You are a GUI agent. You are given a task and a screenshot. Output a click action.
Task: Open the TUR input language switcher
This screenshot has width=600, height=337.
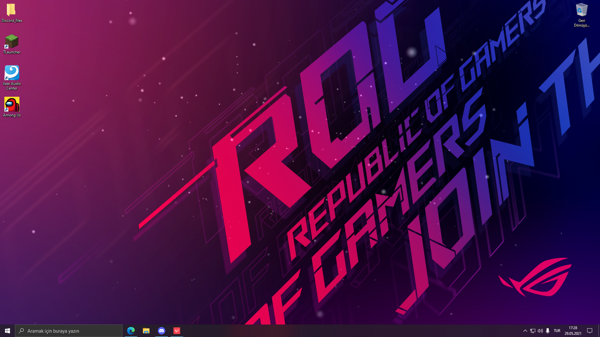click(x=557, y=331)
